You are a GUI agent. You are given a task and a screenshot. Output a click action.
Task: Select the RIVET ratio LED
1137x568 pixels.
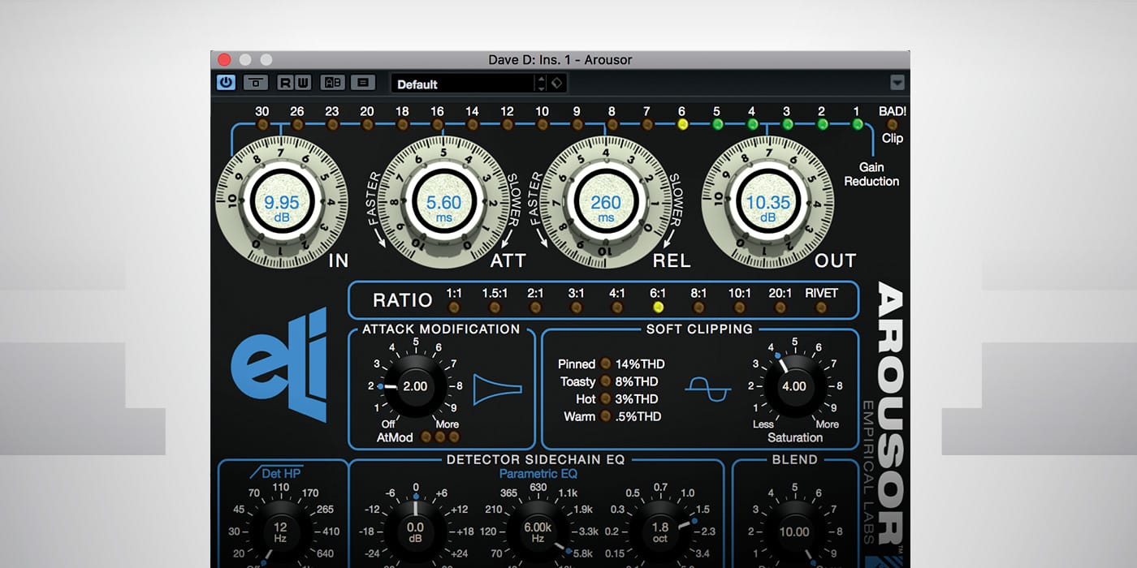point(821,308)
